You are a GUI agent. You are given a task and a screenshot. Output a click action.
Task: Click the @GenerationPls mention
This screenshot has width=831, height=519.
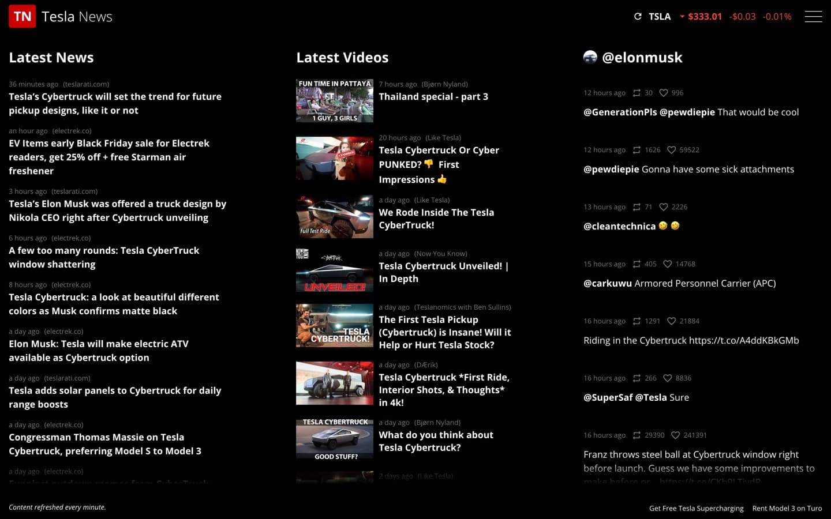[x=620, y=112]
